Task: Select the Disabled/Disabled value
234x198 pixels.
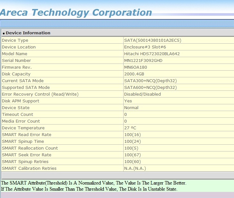Action: coord(143,94)
